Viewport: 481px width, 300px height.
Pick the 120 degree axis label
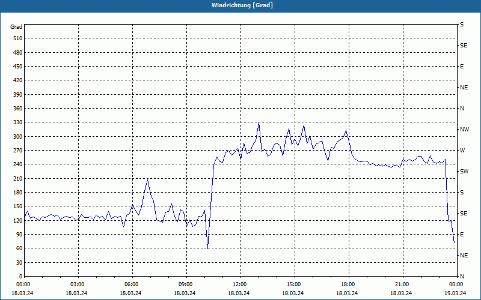[18, 220]
